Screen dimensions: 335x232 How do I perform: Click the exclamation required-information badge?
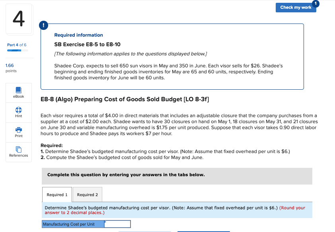[44, 26]
